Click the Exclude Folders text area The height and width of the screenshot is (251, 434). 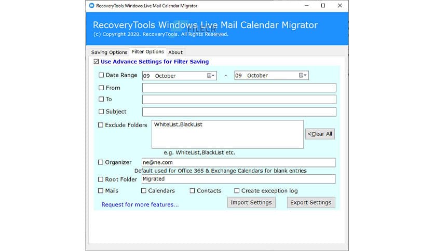tap(227, 134)
